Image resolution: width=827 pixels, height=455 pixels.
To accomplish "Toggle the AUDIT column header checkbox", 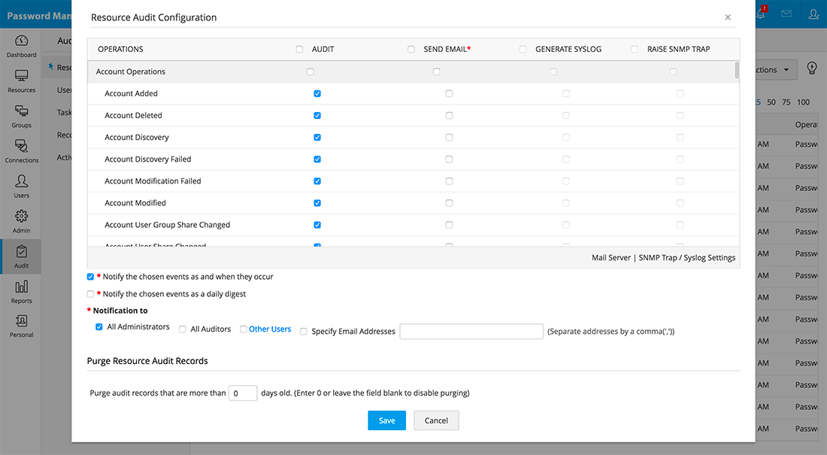I will [x=300, y=50].
